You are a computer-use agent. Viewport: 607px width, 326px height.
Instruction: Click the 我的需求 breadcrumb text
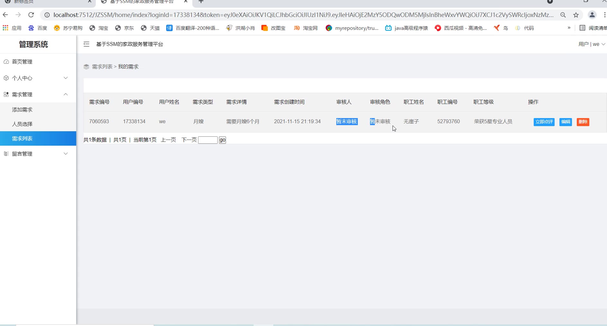pyautogui.click(x=128, y=67)
